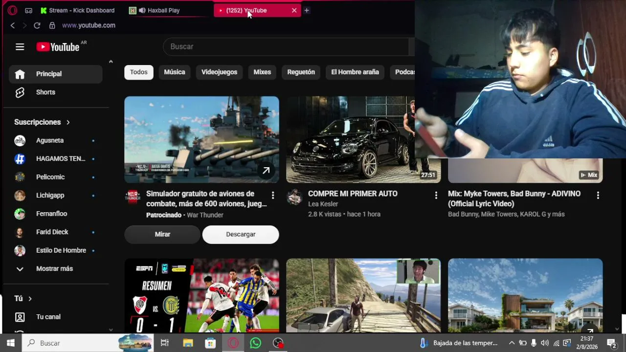The width and height of the screenshot is (626, 352).
Task: Click the microphone icon in system tray
Action: (x=534, y=343)
